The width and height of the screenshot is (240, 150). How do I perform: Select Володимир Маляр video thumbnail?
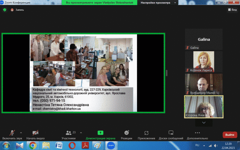click(203, 84)
